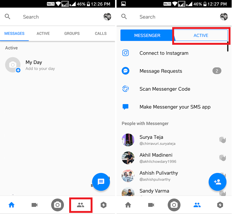The width and height of the screenshot is (232, 214).
Task: Tap Add to your day subtitle
Action: click(x=40, y=68)
